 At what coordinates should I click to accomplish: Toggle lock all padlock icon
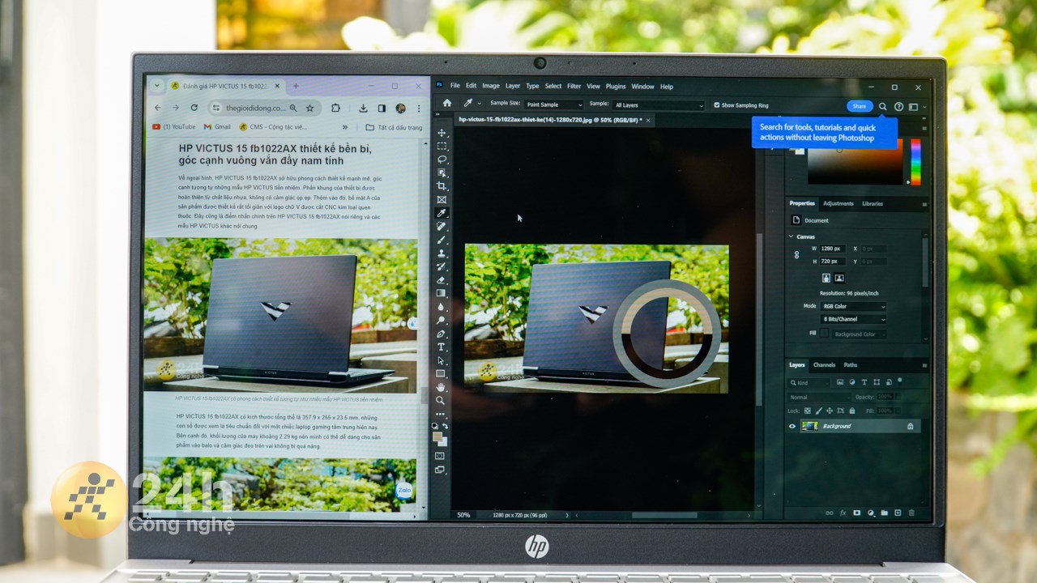851,411
